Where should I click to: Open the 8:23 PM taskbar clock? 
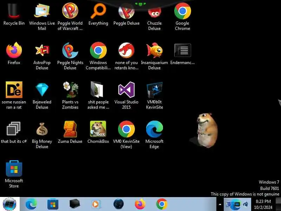pos(263,204)
